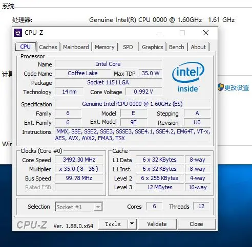Click the Technology value '14 nm'
Screen dimensions: 252x247
point(69,92)
